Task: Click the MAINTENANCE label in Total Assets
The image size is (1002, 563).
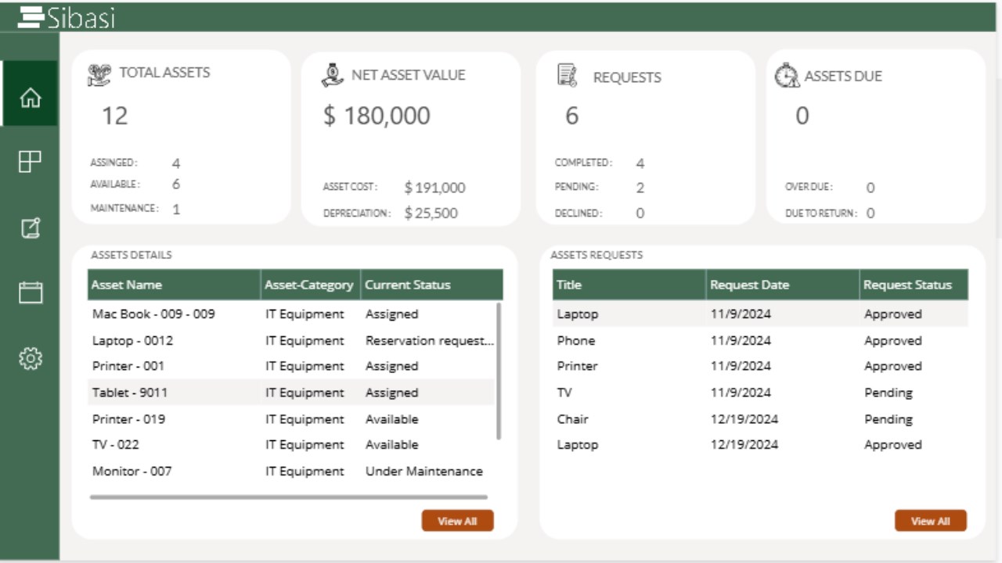Action: click(x=124, y=209)
